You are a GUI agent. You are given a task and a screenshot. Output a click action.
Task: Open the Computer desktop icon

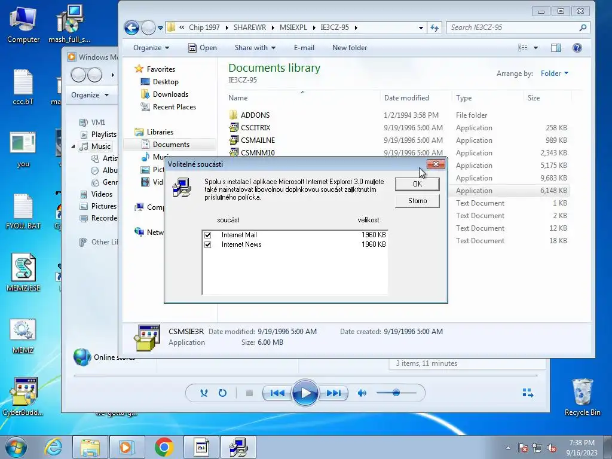(23, 24)
